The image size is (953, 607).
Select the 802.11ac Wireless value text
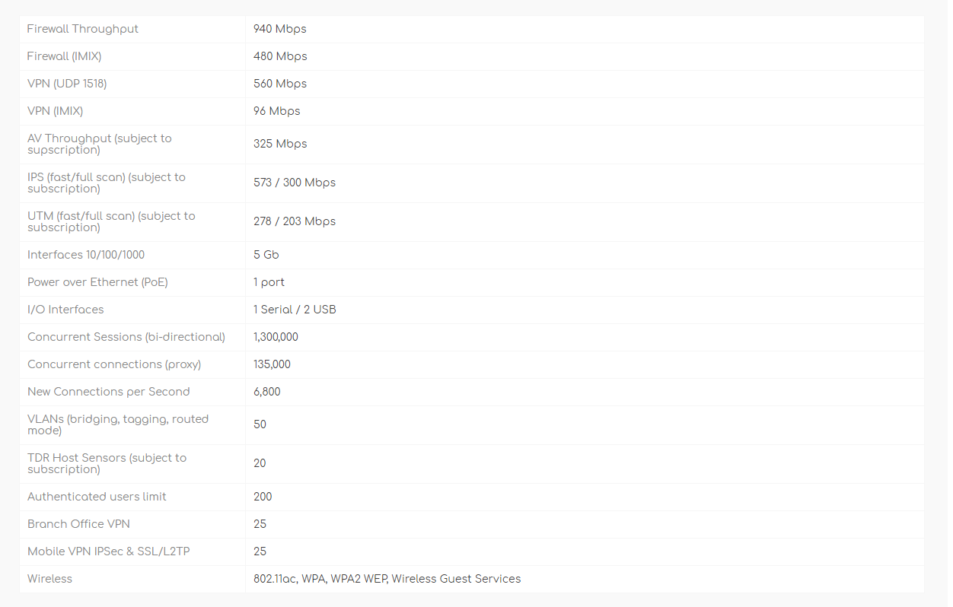(x=387, y=579)
